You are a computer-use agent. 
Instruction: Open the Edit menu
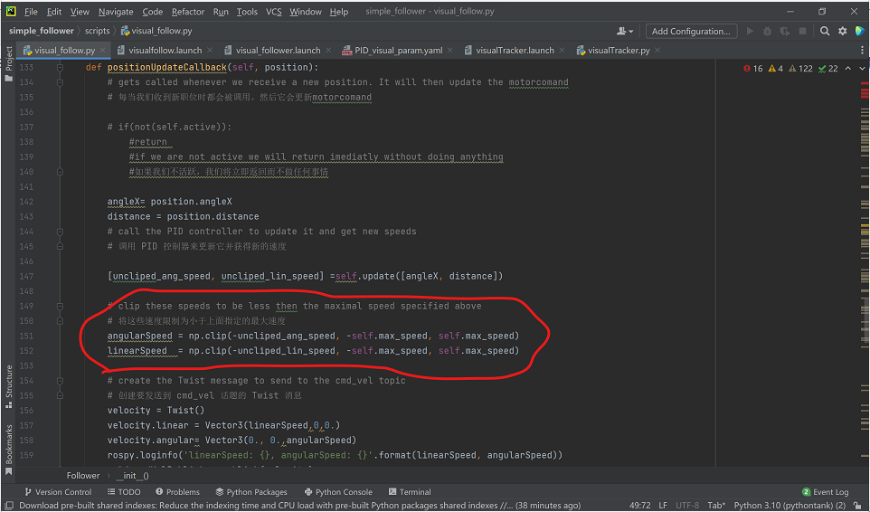tap(54, 11)
